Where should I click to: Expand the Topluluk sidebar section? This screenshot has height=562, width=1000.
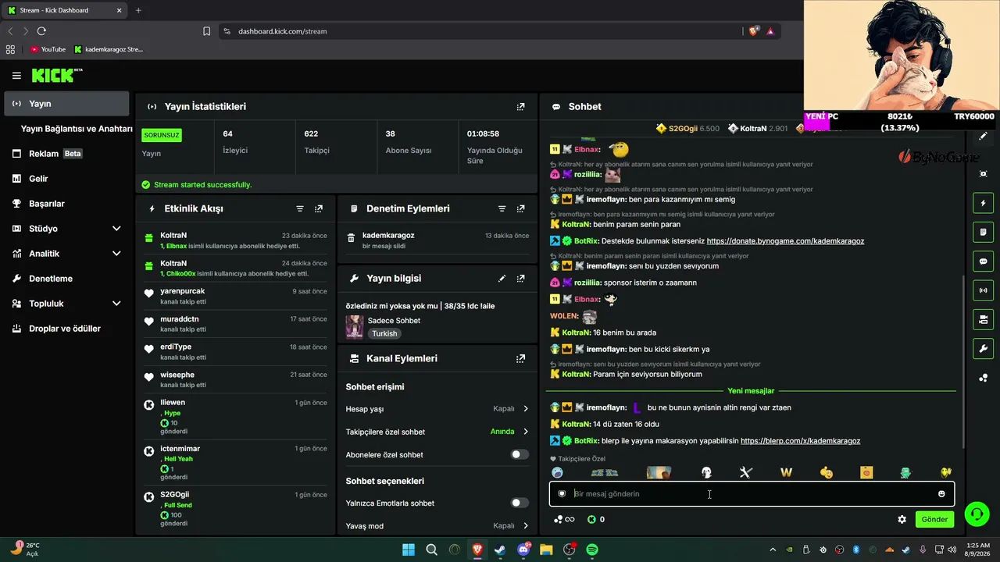coord(116,304)
